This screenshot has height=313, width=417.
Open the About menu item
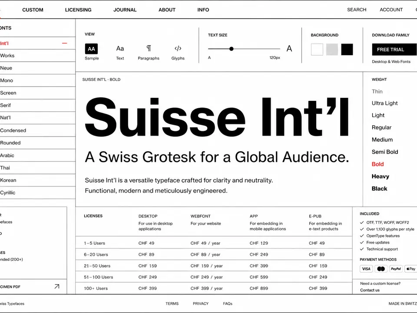(x=167, y=10)
